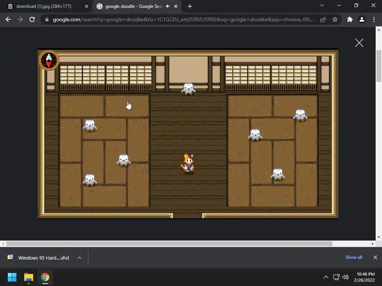
Task: Expand the tab search chevron
Action: coord(322,5)
